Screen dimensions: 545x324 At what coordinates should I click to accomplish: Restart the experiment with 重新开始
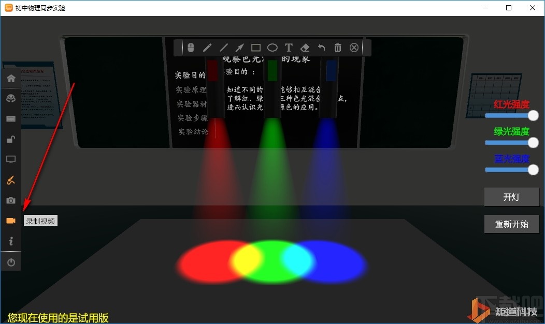511,224
